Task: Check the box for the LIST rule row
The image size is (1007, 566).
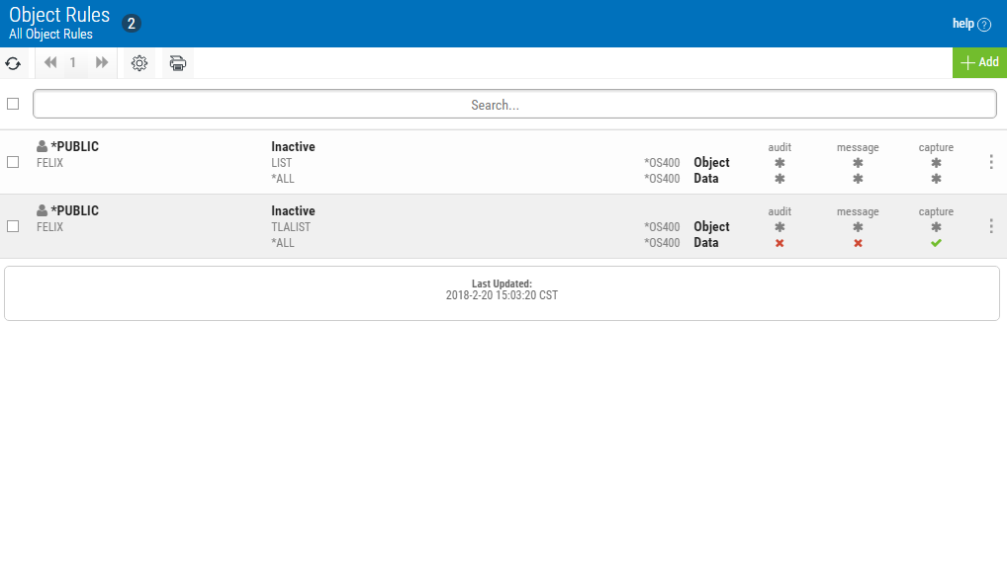Action: click(13, 162)
